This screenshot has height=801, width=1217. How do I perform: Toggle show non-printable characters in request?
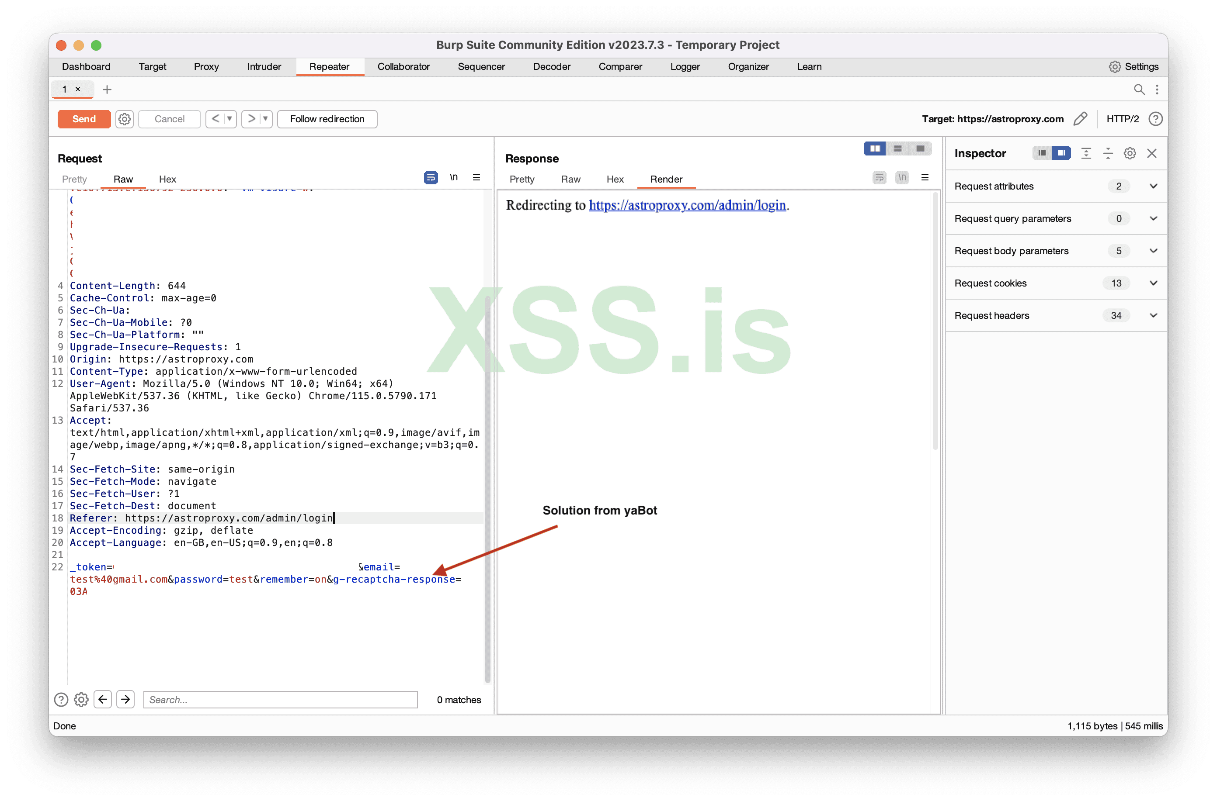point(454,178)
